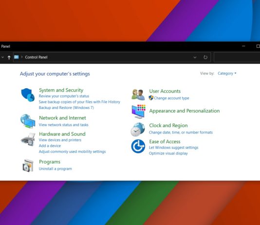The image size is (260, 225).
Task: Click Uninstall a program
Action: pyautogui.click(x=55, y=169)
